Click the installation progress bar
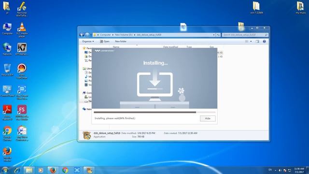 pos(154,112)
